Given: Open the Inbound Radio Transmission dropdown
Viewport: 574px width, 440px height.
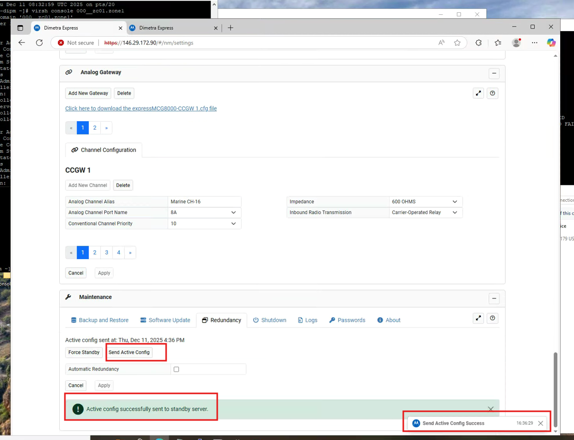Looking at the screenshot, I should click(425, 213).
